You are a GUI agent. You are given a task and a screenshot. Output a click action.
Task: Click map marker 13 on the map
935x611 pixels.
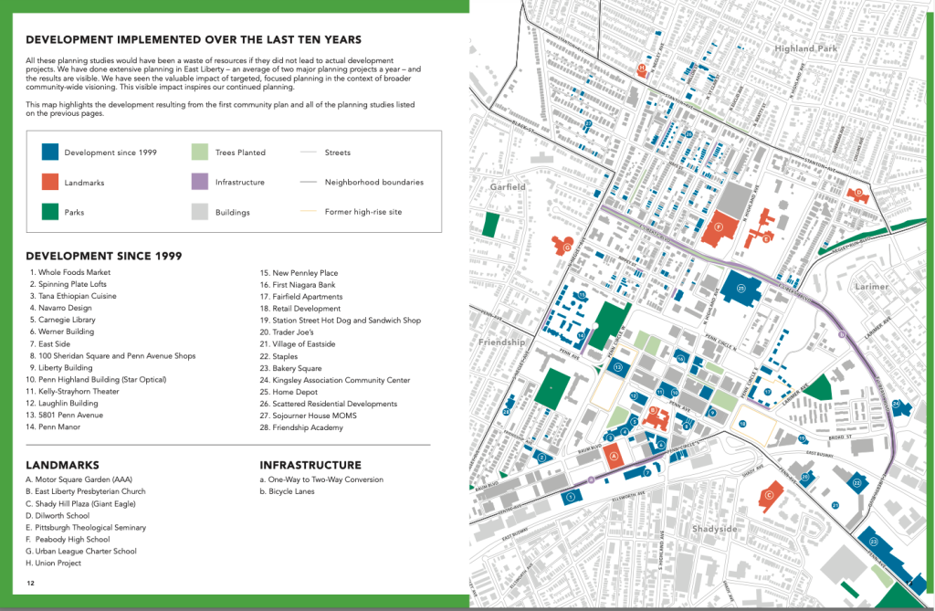[x=618, y=367]
